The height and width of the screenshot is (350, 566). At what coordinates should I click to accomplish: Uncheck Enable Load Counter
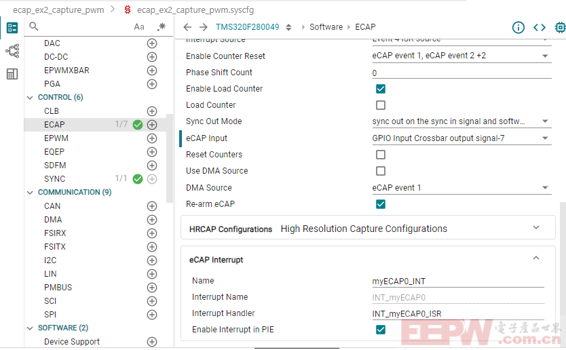point(381,89)
